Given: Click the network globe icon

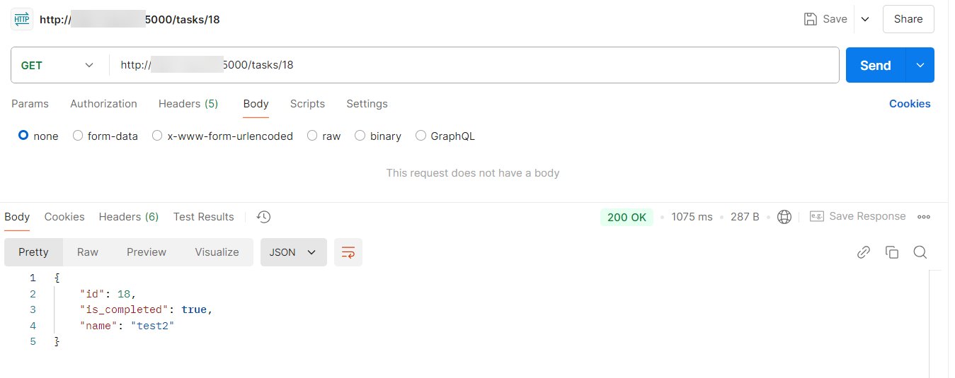Looking at the screenshot, I should click(784, 217).
